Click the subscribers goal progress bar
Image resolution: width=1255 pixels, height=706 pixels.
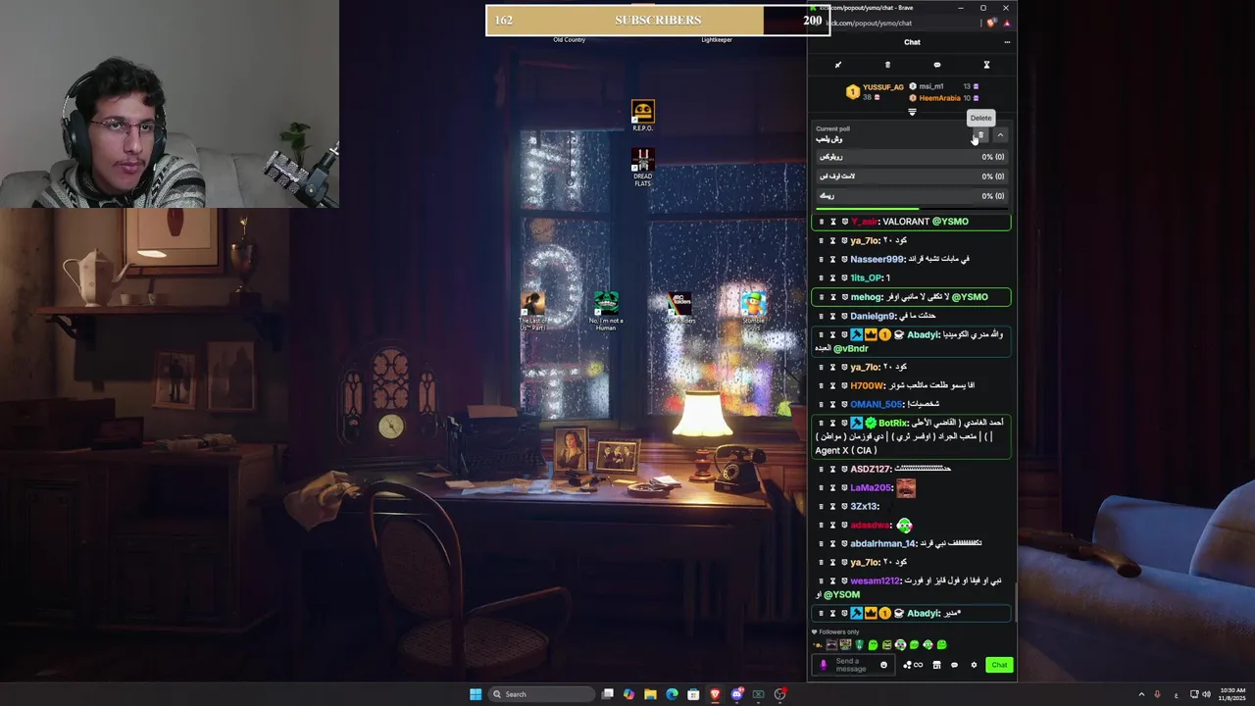[658, 20]
